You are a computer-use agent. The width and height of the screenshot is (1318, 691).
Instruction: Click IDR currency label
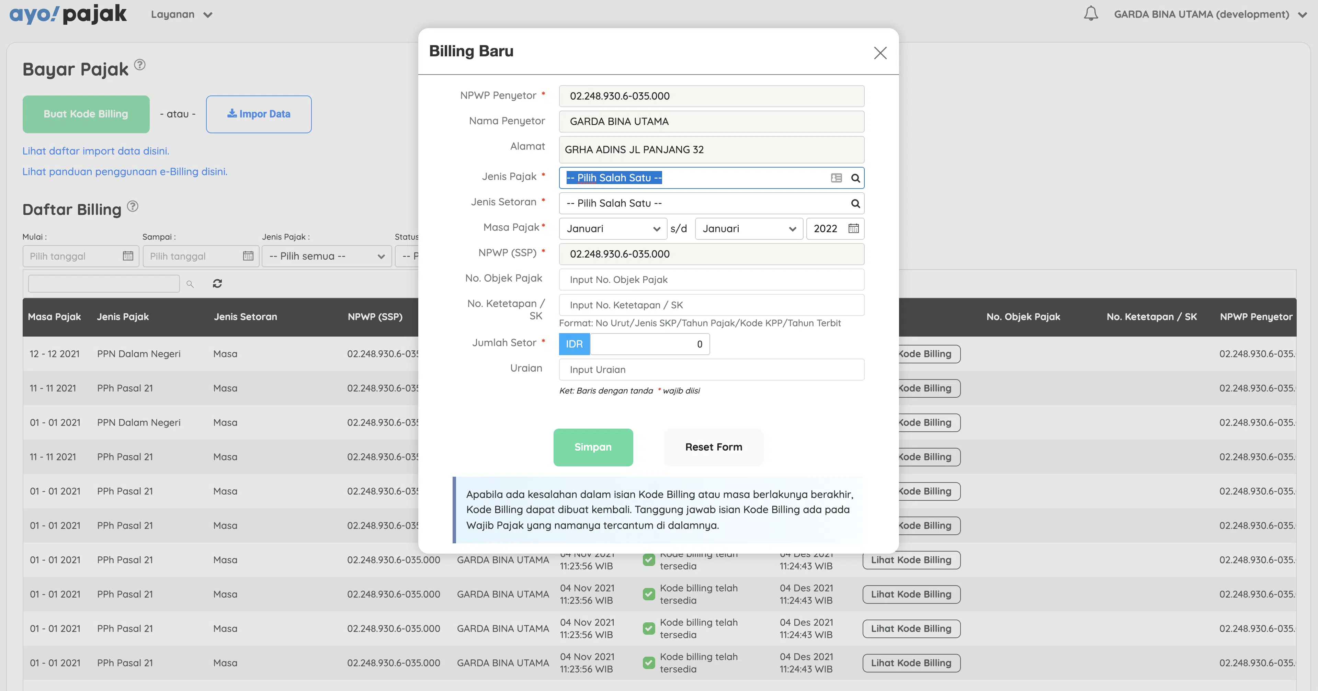(574, 344)
